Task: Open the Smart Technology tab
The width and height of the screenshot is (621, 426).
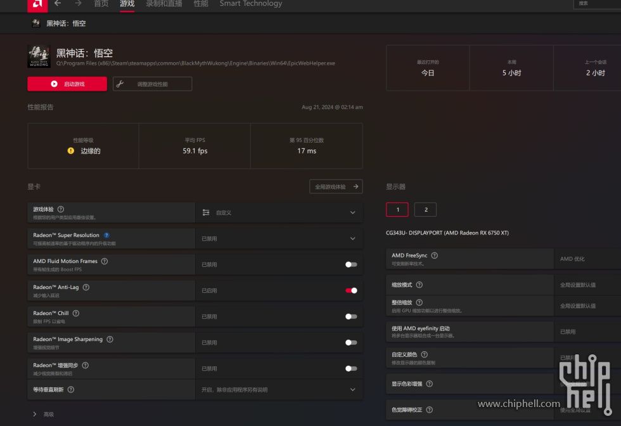Action: [251, 4]
